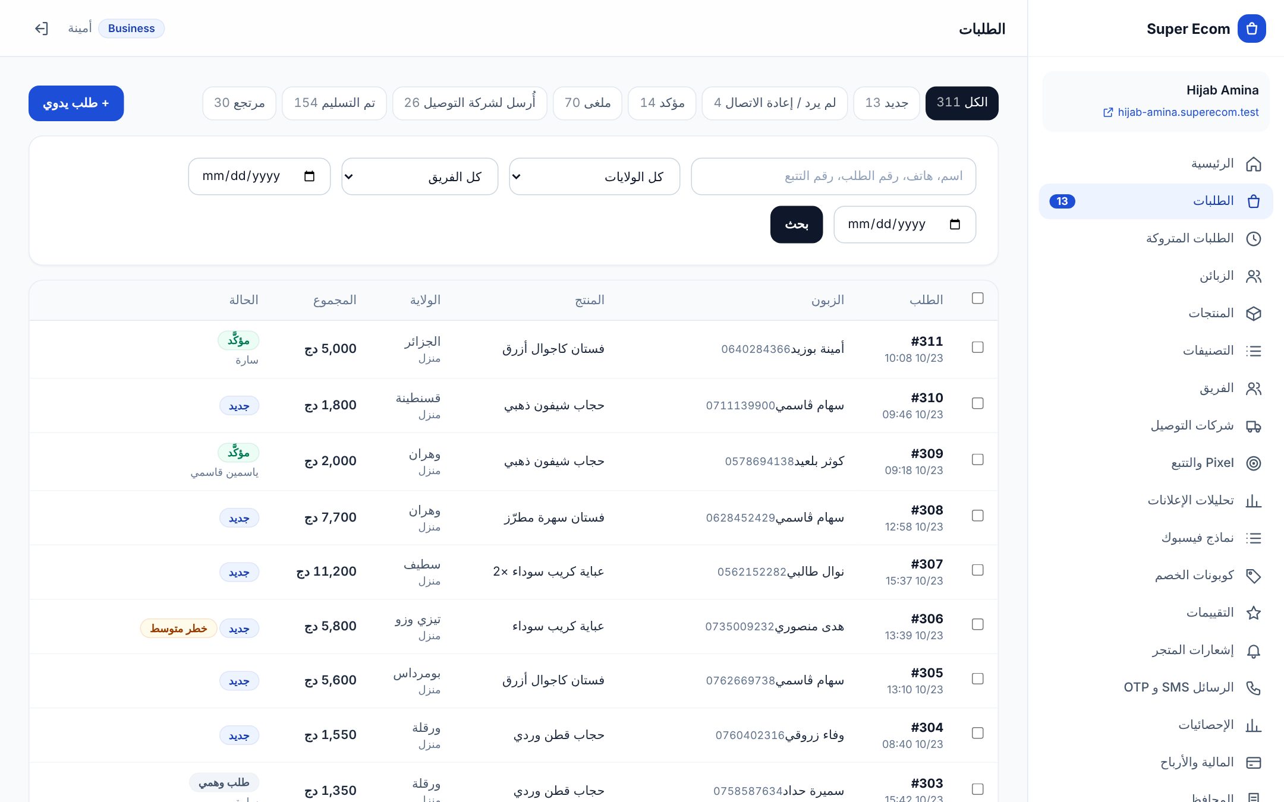
Task: Open team icon (الفريق)
Action: (1253, 389)
